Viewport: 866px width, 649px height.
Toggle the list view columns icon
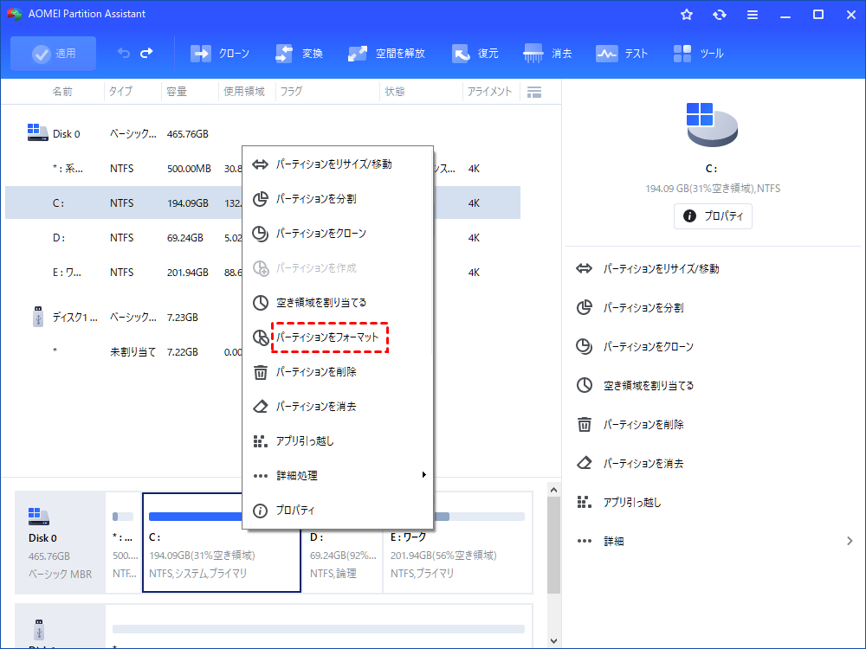[534, 92]
